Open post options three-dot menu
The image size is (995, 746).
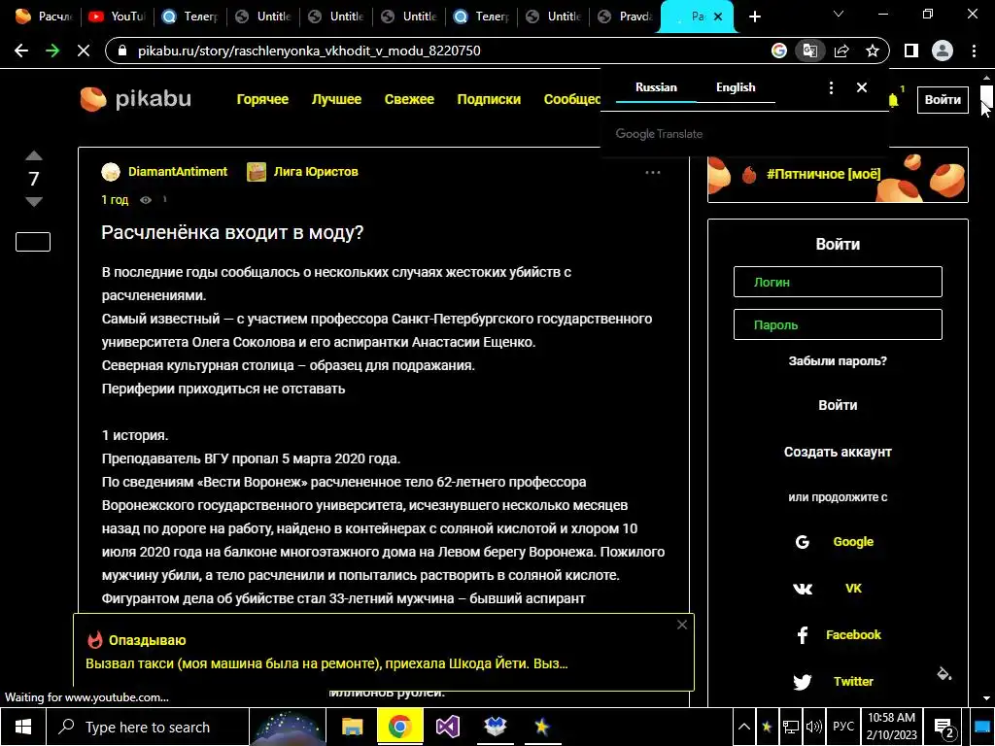[652, 172]
